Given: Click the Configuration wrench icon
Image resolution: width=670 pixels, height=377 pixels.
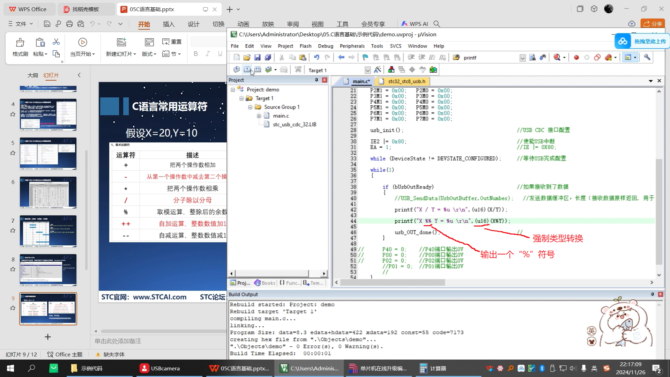Looking at the screenshot, I should 647,58.
